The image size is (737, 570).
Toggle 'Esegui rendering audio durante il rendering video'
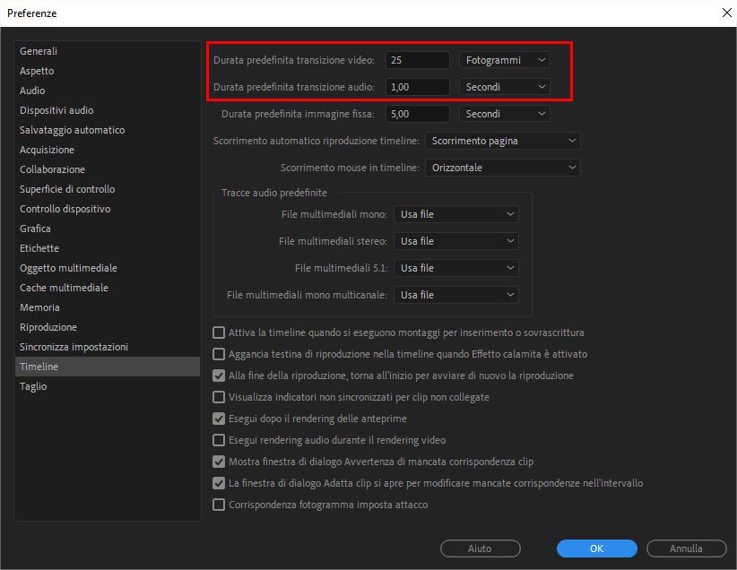(219, 440)
